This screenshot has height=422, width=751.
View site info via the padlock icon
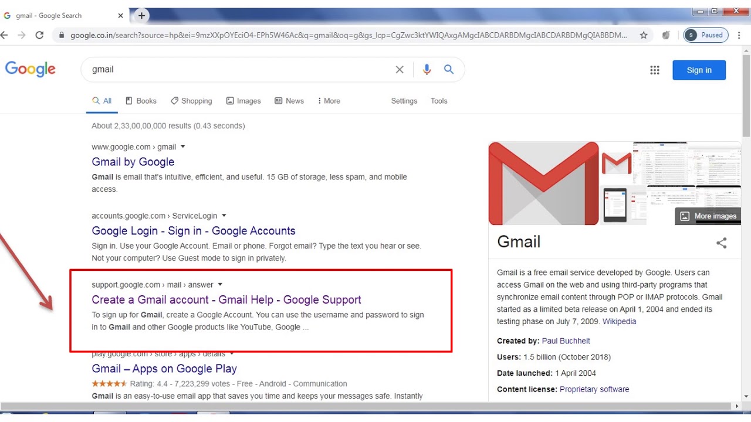61,35
